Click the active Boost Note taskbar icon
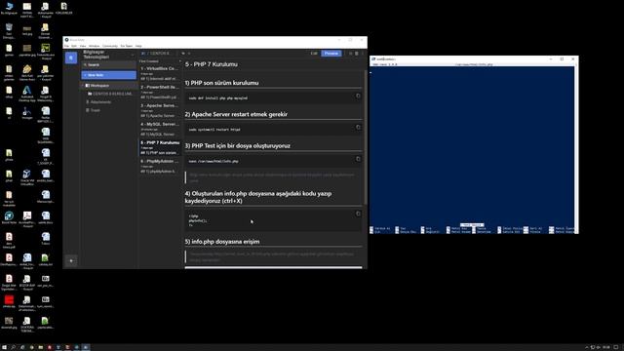624x351 pixels. [x=86, y=347]
